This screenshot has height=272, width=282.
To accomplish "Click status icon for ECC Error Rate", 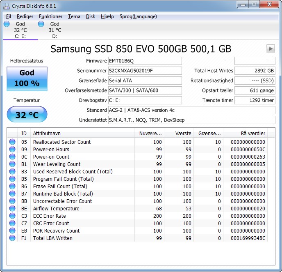I will point(12,216).
